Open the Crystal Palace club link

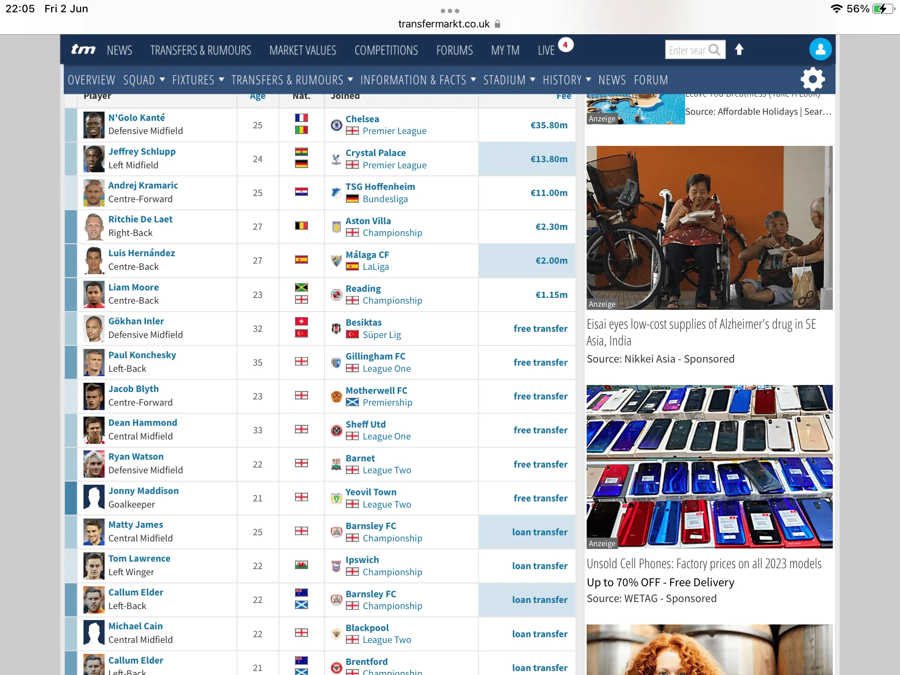pyautogui.click(x=375, y=153)
